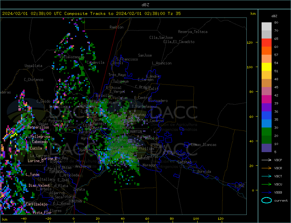Click the TUPUNGATO label
Viewport: 291px width, 223px height.
pyautogui.click(x=58, y=172)
